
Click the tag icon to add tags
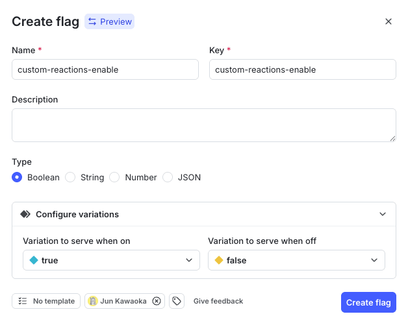[x=176, y=301]
